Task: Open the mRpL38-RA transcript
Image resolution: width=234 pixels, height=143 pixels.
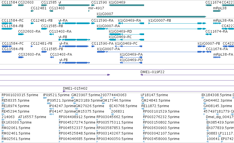Action: 217,23
